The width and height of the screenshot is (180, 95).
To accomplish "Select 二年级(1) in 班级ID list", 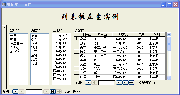I will pyautogui.click(x=60, y=47).
